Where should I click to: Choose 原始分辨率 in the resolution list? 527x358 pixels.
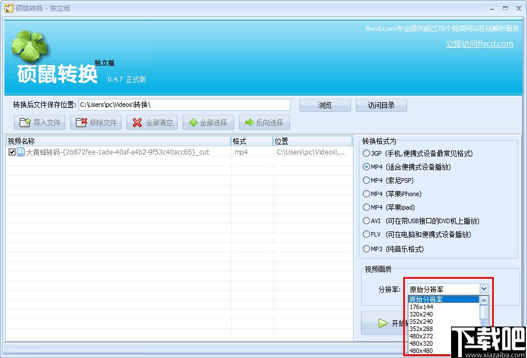click(x=444, y=300)
